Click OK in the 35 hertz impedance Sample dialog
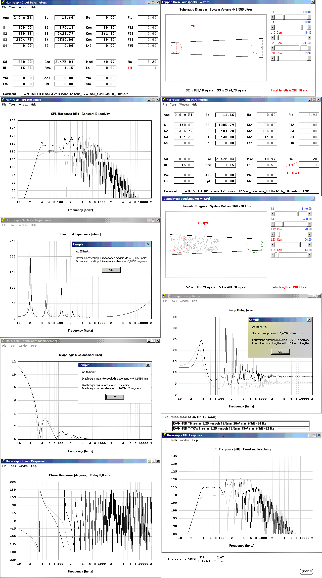 pyautogui.click(x=111, y=270)
